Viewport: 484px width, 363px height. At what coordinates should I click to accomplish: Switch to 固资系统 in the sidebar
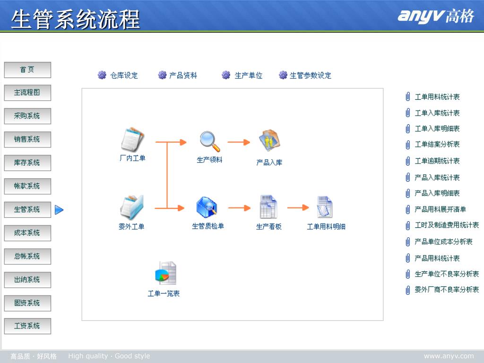[x=27, y=303]
